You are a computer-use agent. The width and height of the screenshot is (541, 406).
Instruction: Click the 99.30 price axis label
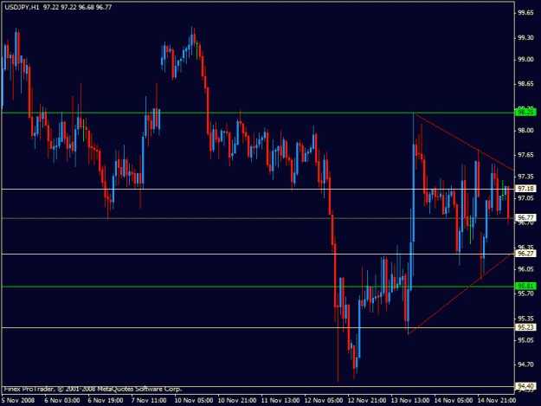coord(525,37)
